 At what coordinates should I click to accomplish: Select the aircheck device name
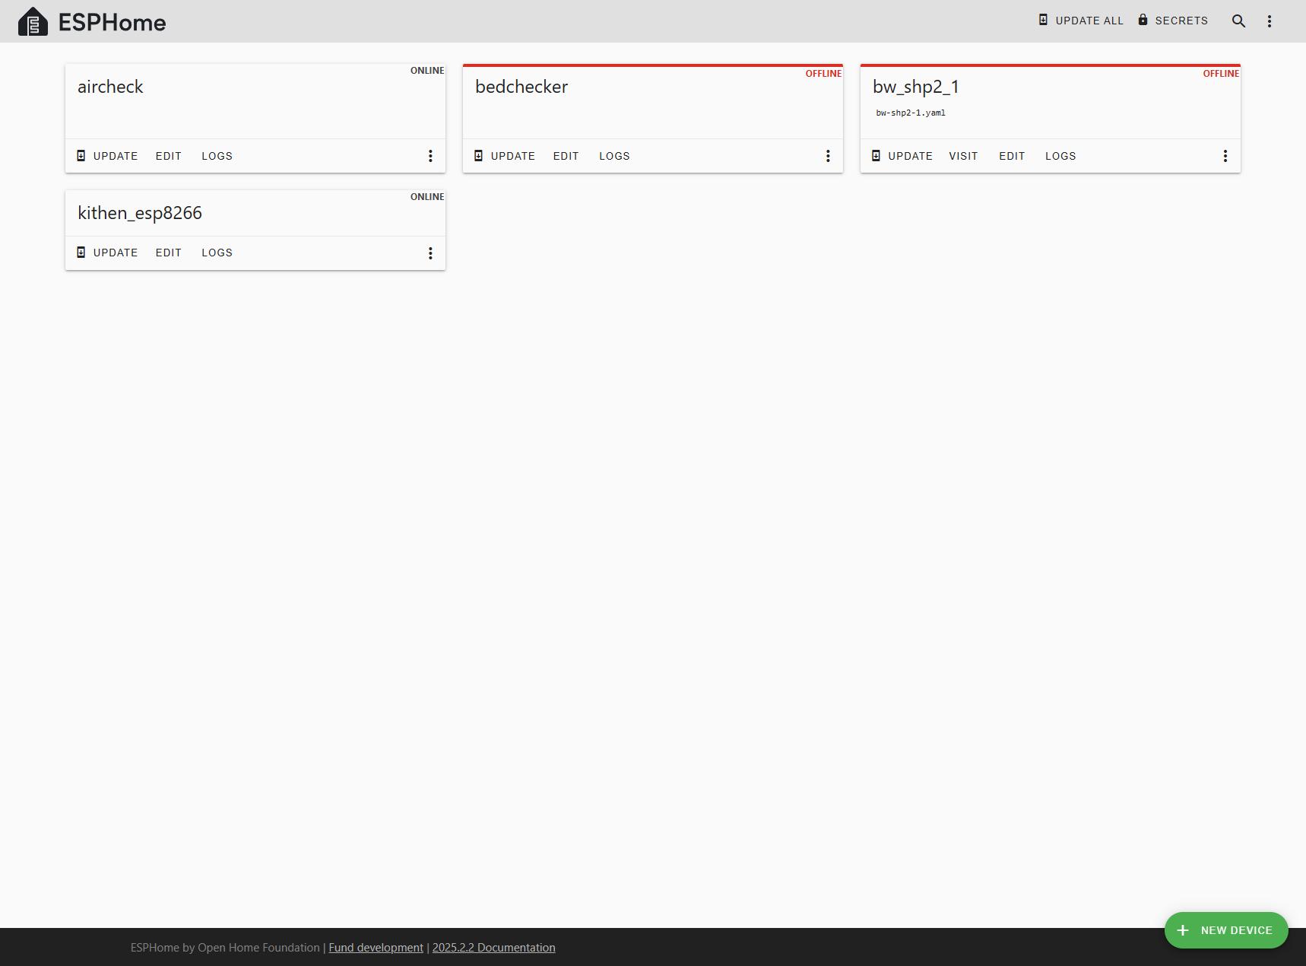point(110,87)
